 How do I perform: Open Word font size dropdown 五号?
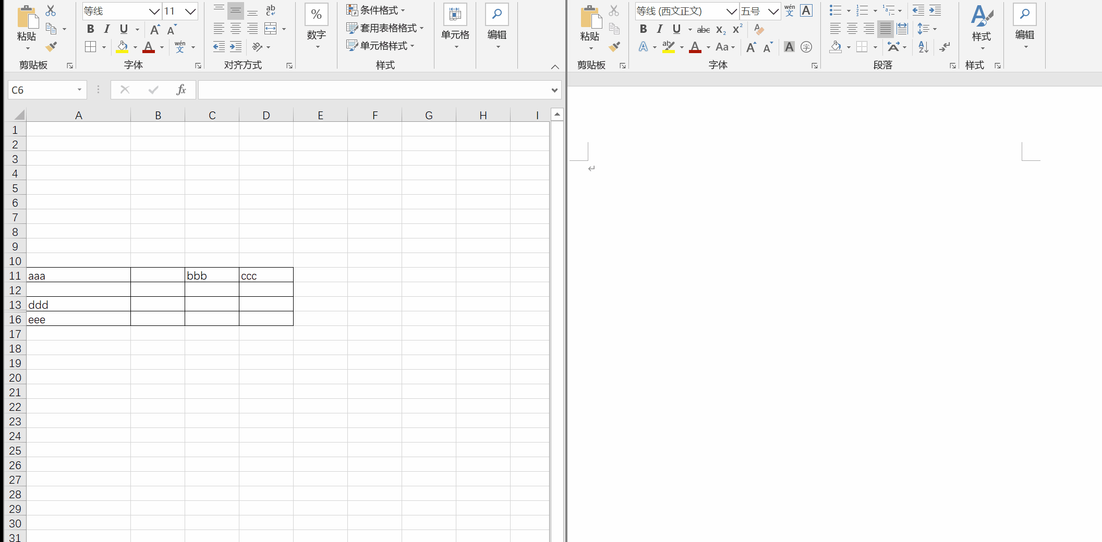773,11
